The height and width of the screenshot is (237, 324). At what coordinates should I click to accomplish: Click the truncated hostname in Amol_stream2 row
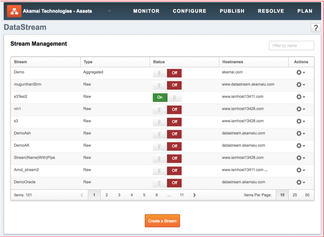pos(245,170)
